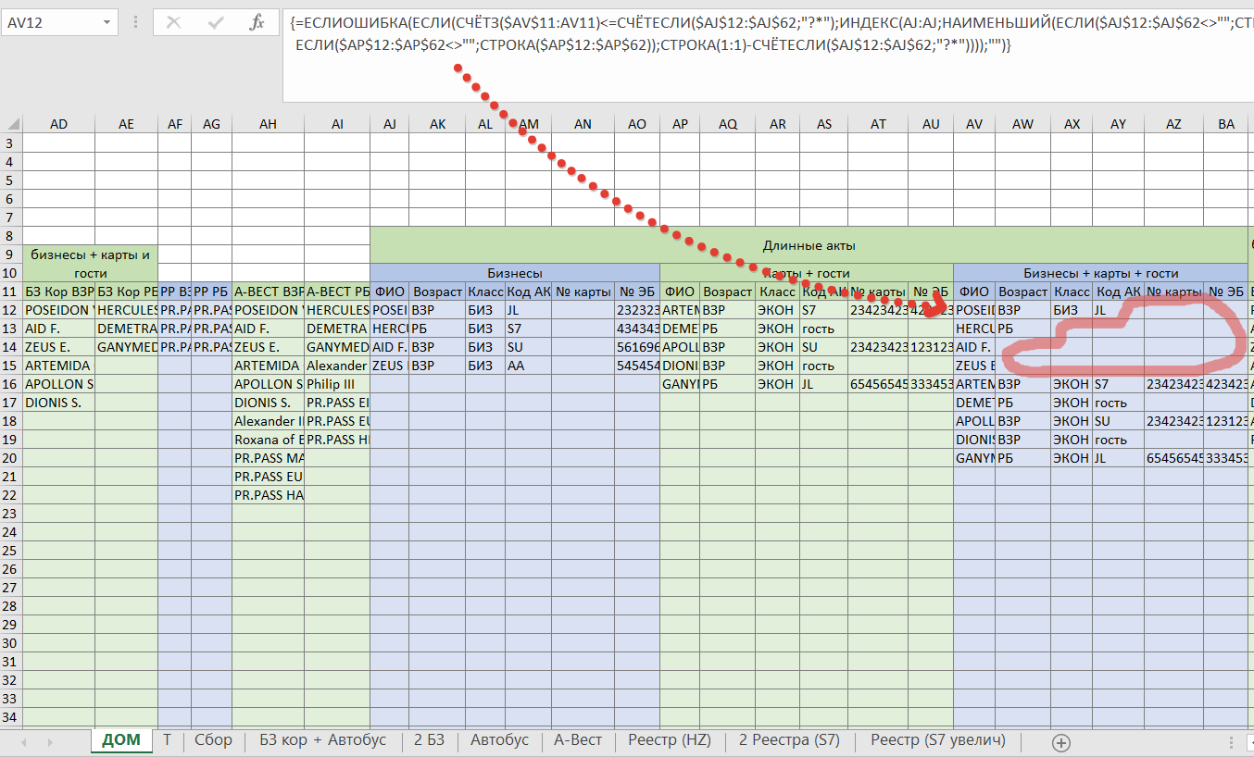
Task: Switch to the Сбор sheet tab
Action: tap(213, 740)
